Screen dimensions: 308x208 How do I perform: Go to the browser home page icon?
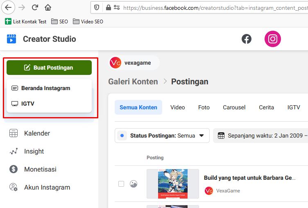pos(48,7)
